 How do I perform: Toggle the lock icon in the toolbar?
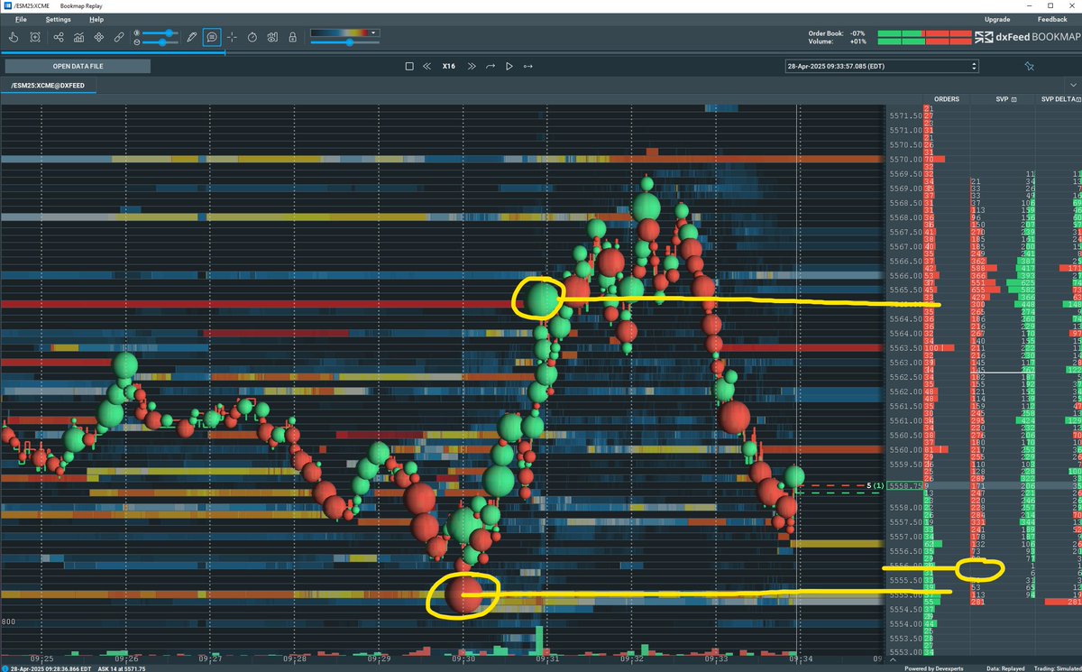293,37
